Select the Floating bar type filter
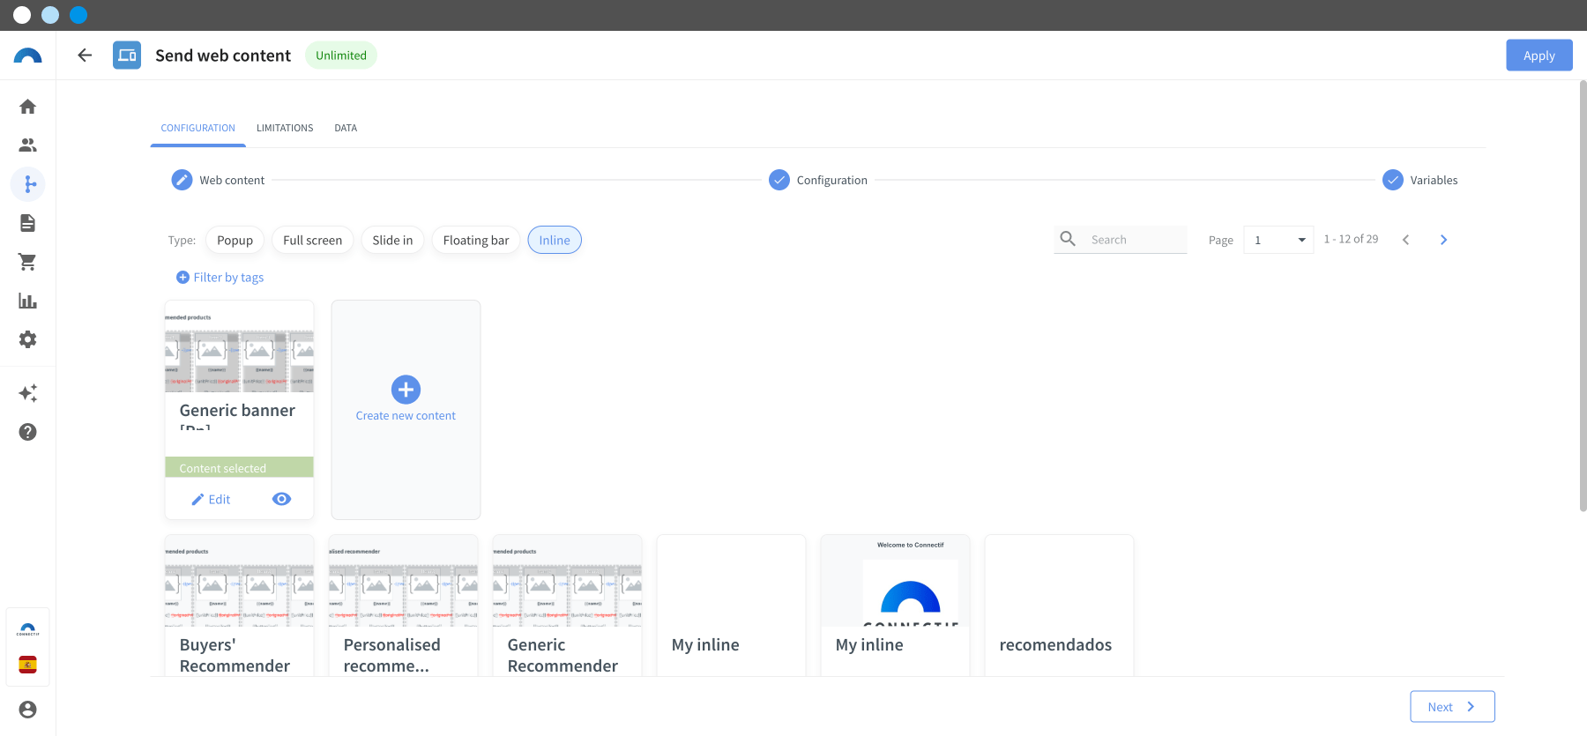Image resolution: width=1587 pixels, height=736 pixels. [x=476, y=240]
